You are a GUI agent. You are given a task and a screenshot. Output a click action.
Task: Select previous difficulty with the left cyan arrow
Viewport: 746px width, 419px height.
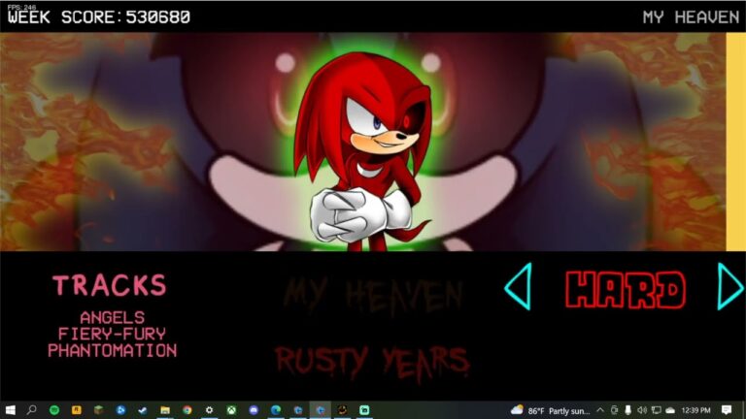point(518,286)
